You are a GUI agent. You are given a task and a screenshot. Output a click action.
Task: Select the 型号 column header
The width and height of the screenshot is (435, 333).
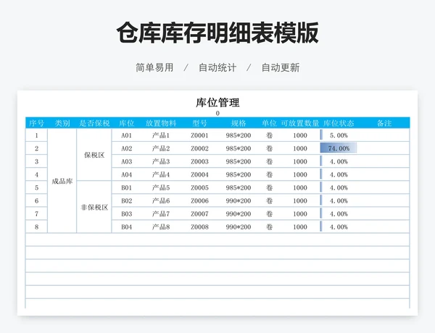pos(199,123)
